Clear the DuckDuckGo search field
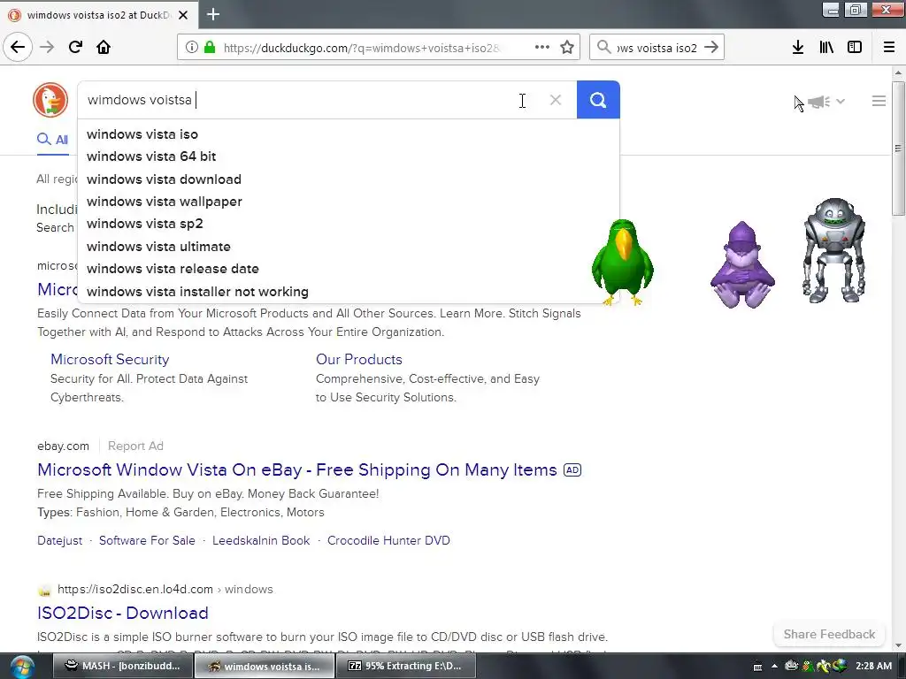Screen dimensions: 906x679 [x=556, y=100]
